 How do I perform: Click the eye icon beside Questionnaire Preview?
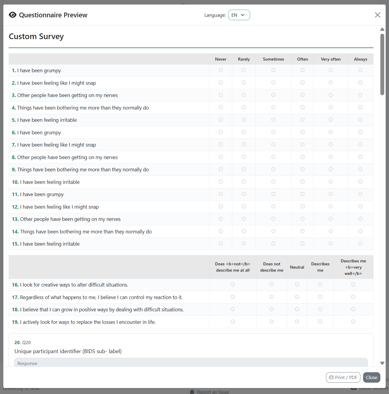[x=13, y=15]
